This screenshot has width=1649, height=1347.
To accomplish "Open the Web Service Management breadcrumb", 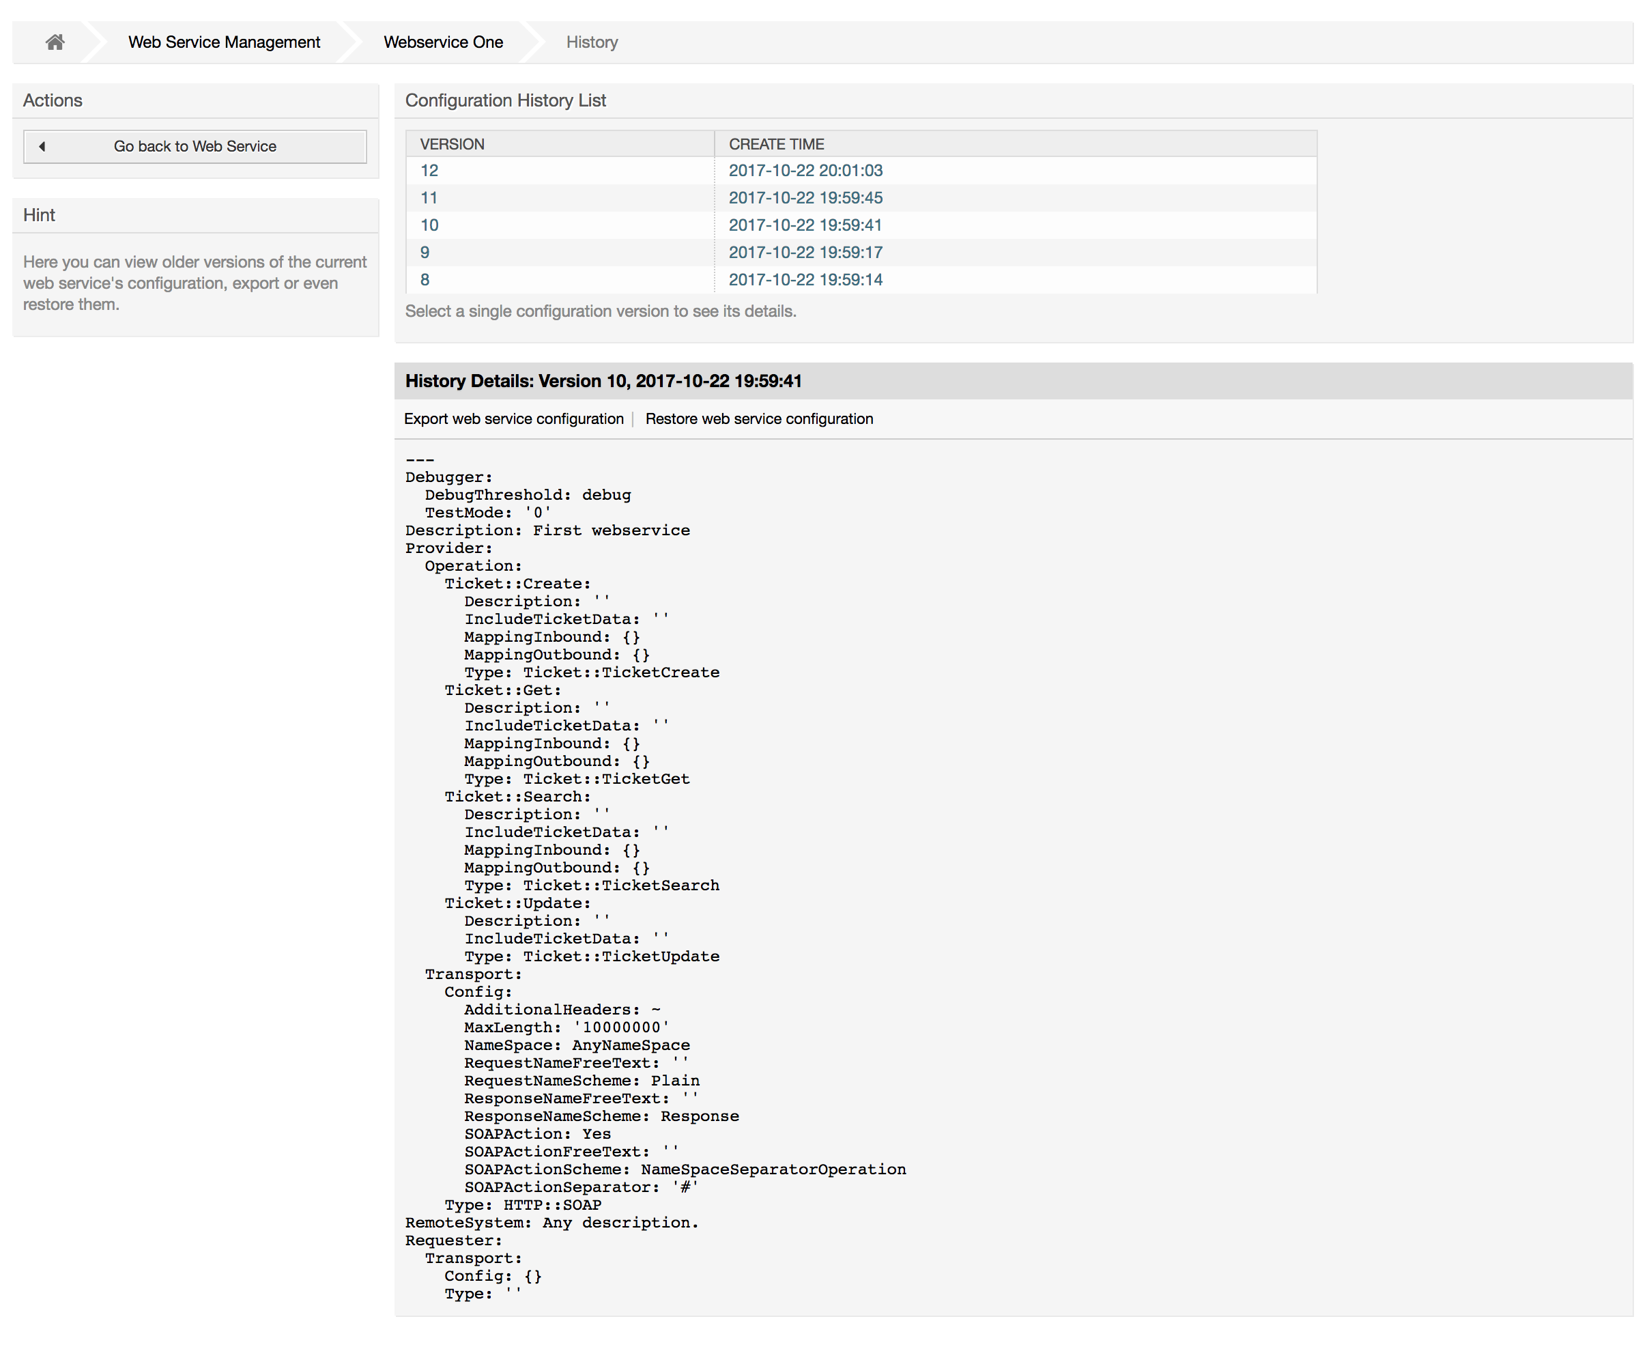I will [223, 42].
